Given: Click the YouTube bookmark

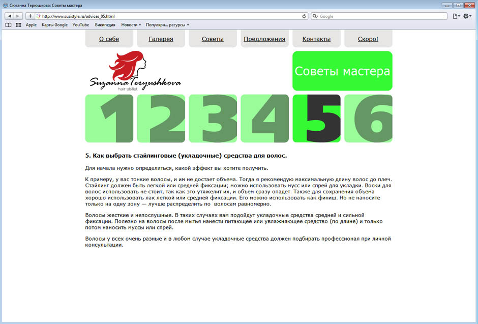Looking at the screenshot, I should [x=80, y=24].
